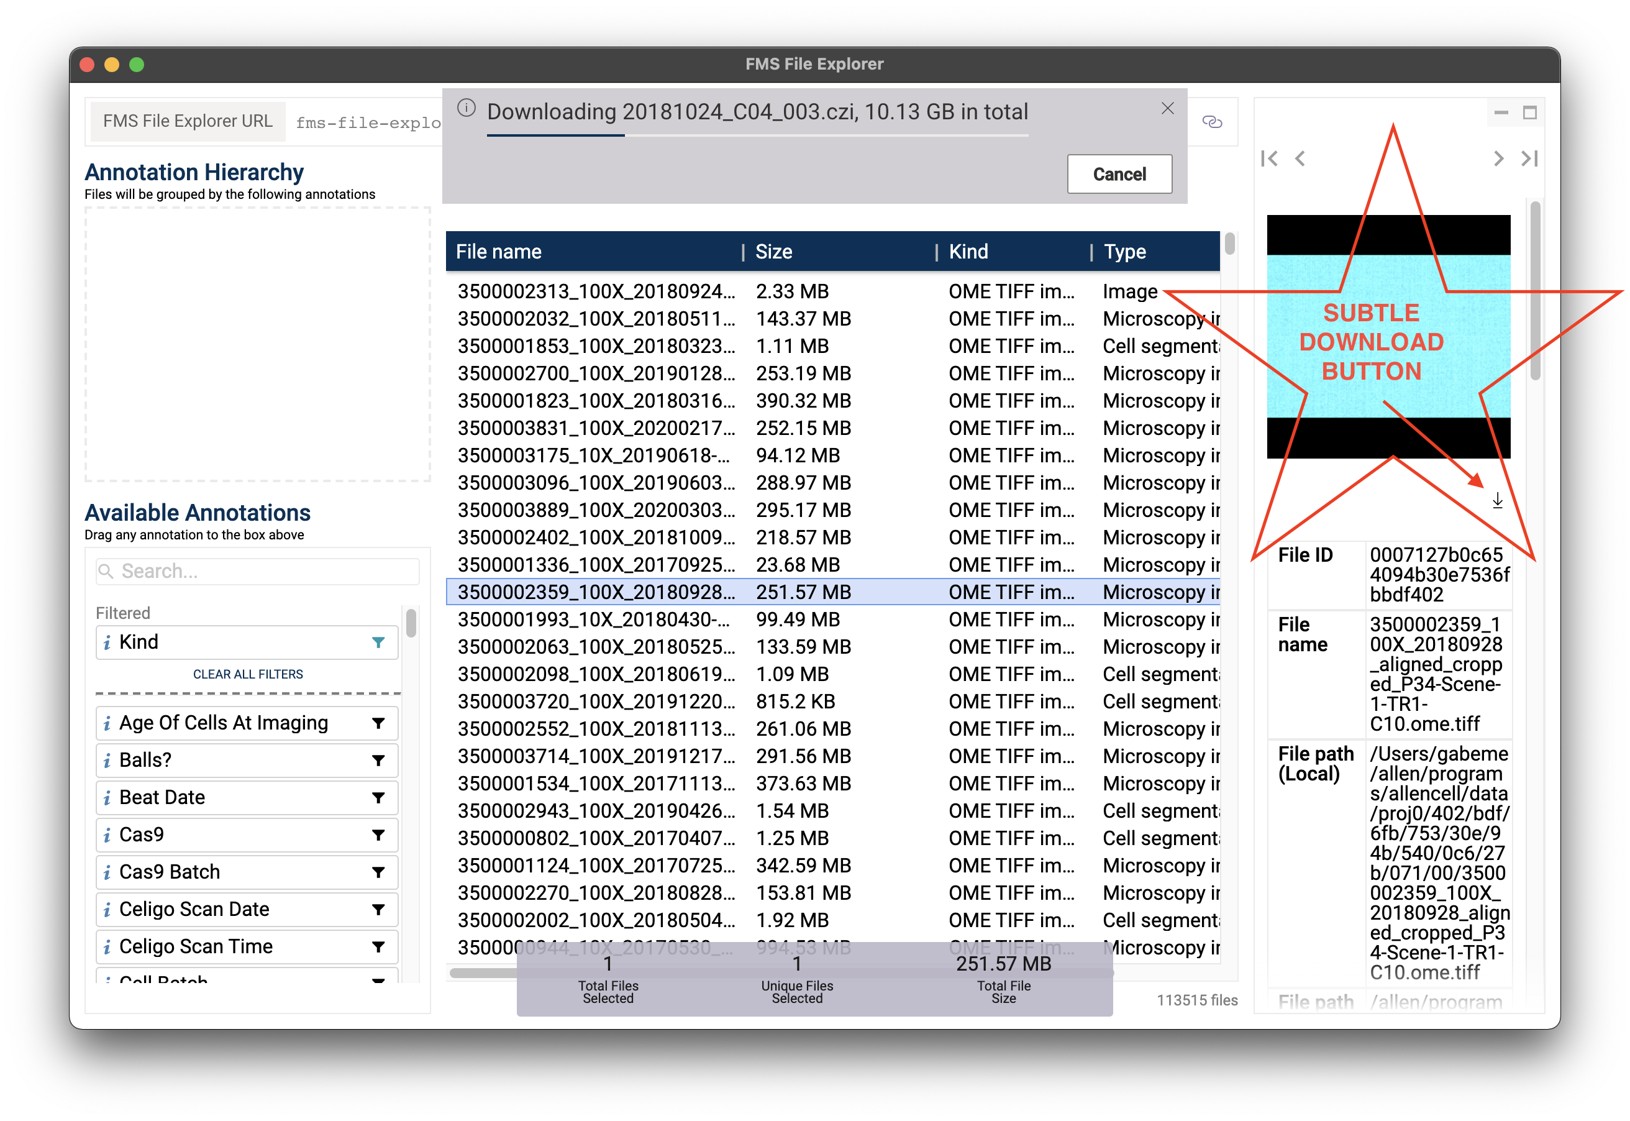The width and height of the screenshot is (1630, 1121).
Task: Select the 288.97 MB file row
Action: (x=832, y=483)
